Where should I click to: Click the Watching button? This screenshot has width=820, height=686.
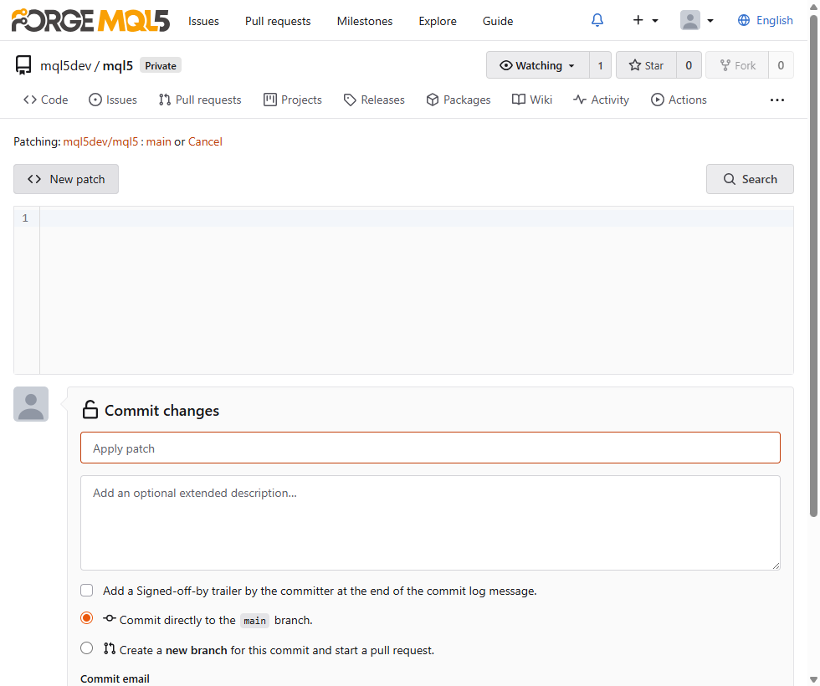tap(537, 65)
